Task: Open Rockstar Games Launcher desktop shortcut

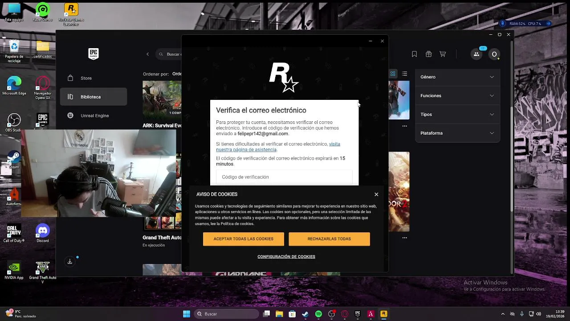Action: (71, 14)
